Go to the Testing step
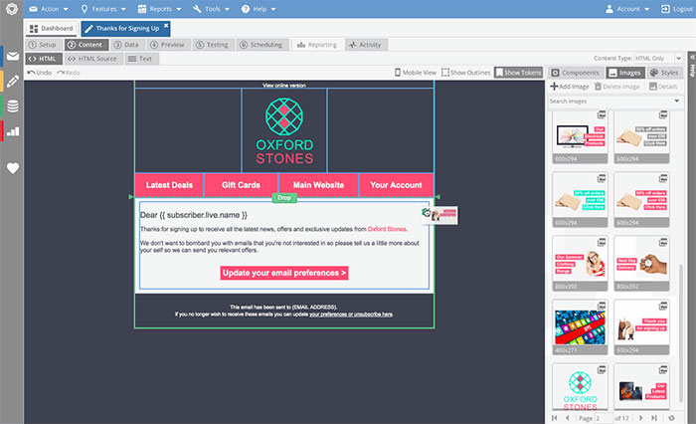Screen dimensions: 696x424 [212, 45]
